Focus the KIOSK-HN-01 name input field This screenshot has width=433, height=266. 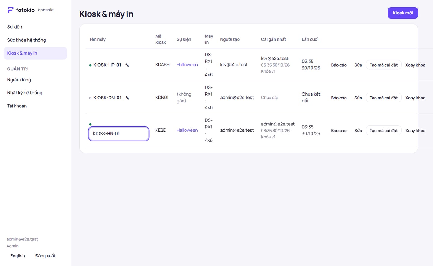(119, 134)
